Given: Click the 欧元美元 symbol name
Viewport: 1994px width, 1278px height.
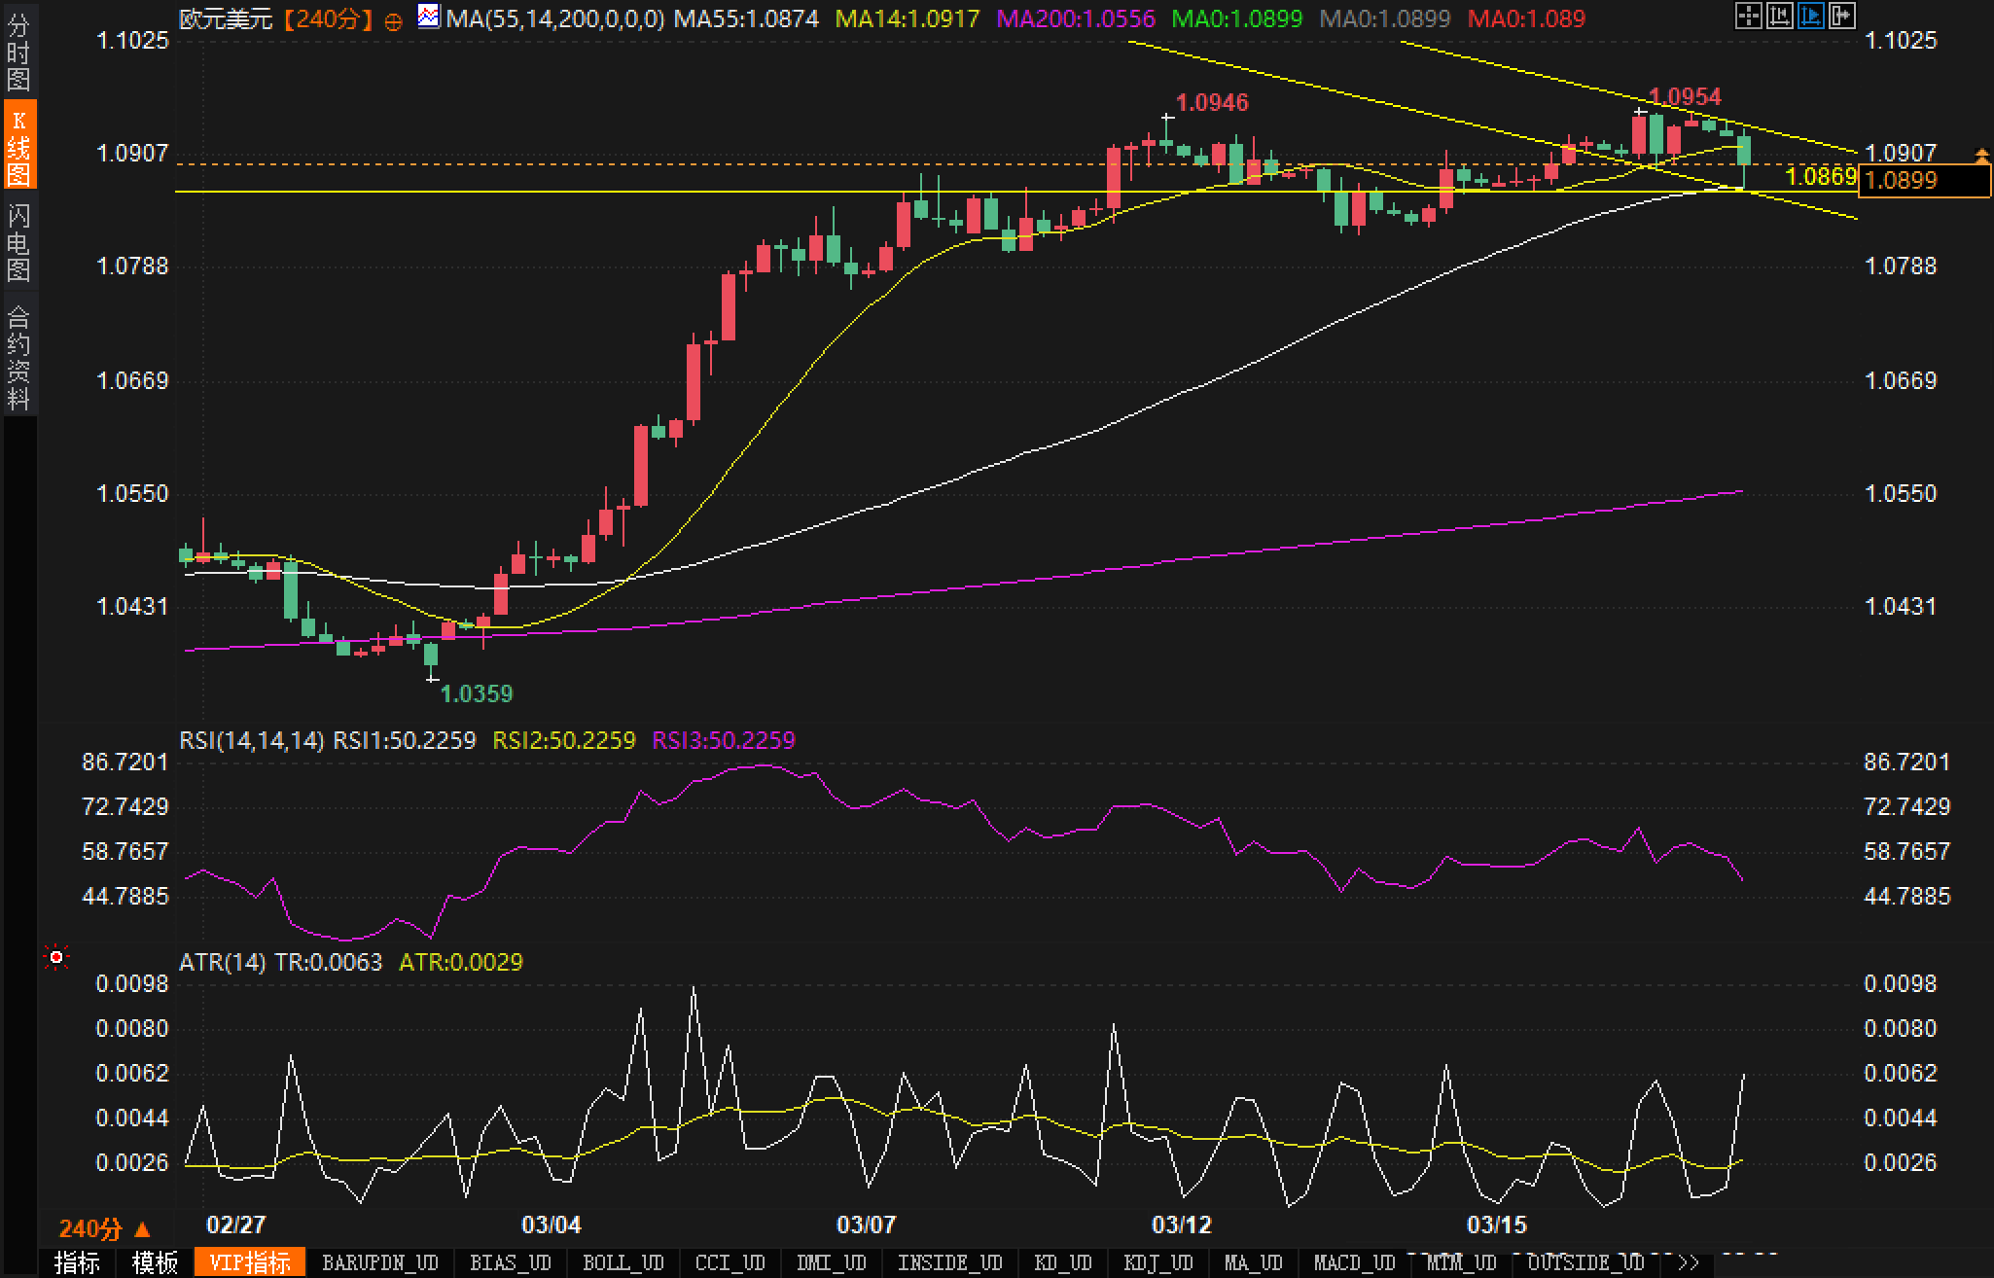Looking at the screenshot, I should (x=226, y=18).
